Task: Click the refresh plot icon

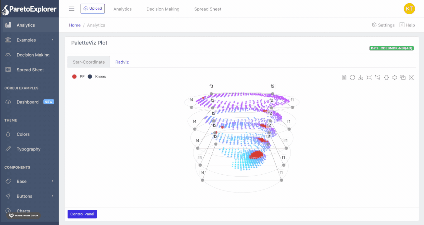Action: click(352, 78)
